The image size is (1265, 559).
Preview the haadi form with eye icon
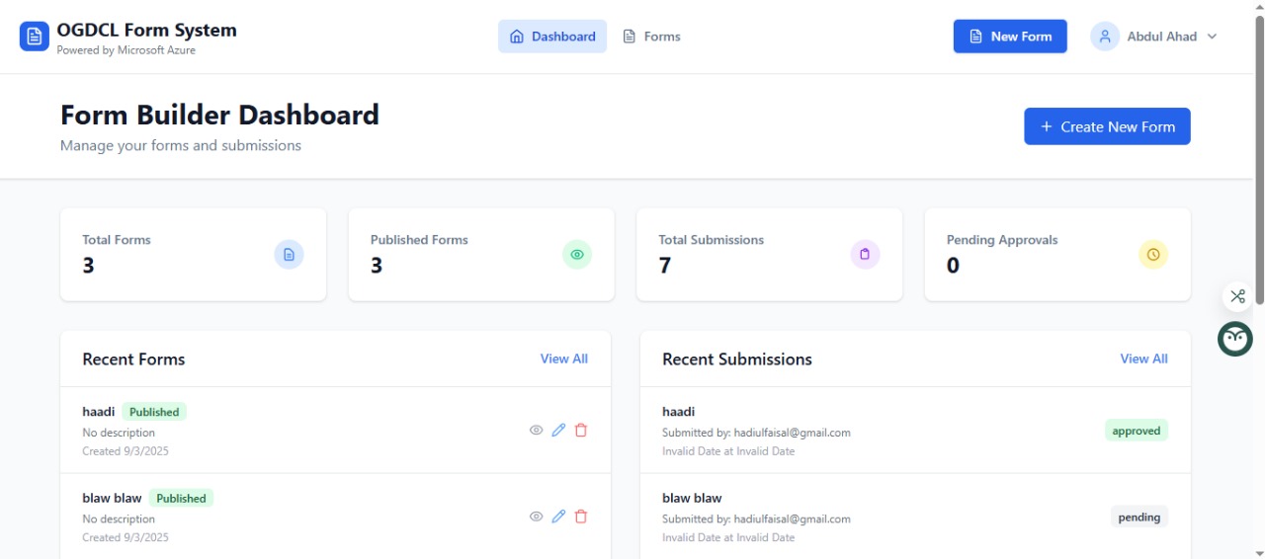coord(536,431)
